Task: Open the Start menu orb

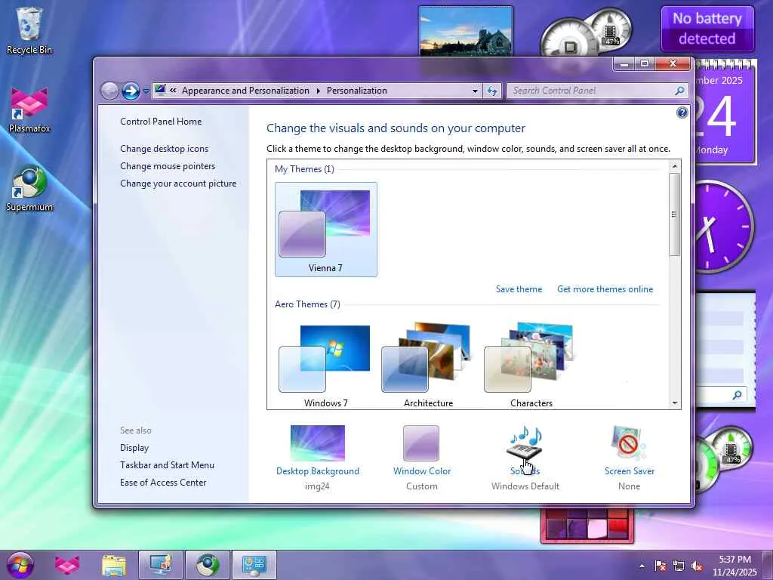Action: 20,565
